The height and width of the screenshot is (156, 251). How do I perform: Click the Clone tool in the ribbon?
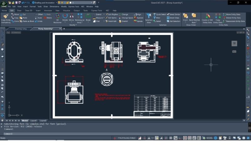click(x=15, y=21)
